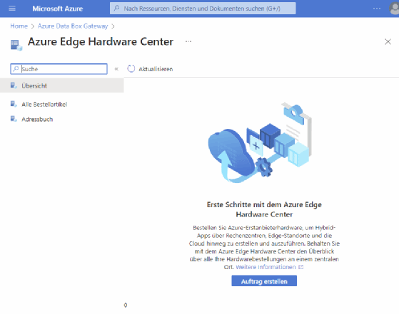399x314 pixels.
Task: Open the ellipsis next to page title
Action: pyautogui.click(x=188, y=41)
